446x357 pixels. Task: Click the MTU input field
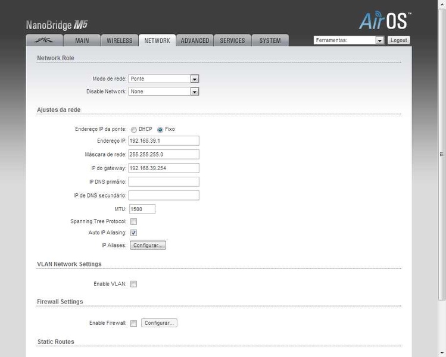(142, 209)
